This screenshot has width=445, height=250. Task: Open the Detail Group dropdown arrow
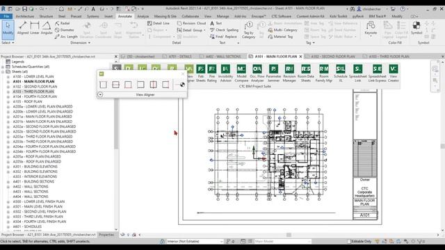click(x=204, y=30)
